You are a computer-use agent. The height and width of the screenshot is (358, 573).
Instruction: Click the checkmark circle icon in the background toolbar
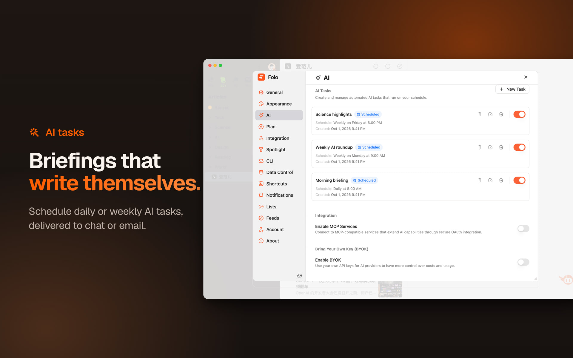(400, 66)
